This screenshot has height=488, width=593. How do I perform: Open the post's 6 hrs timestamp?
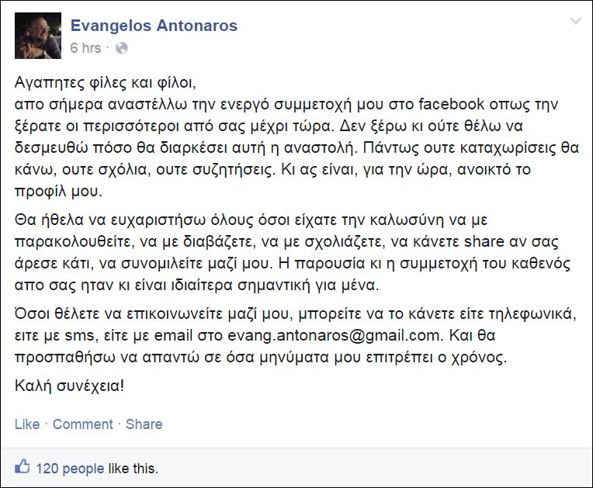(85, 48)
